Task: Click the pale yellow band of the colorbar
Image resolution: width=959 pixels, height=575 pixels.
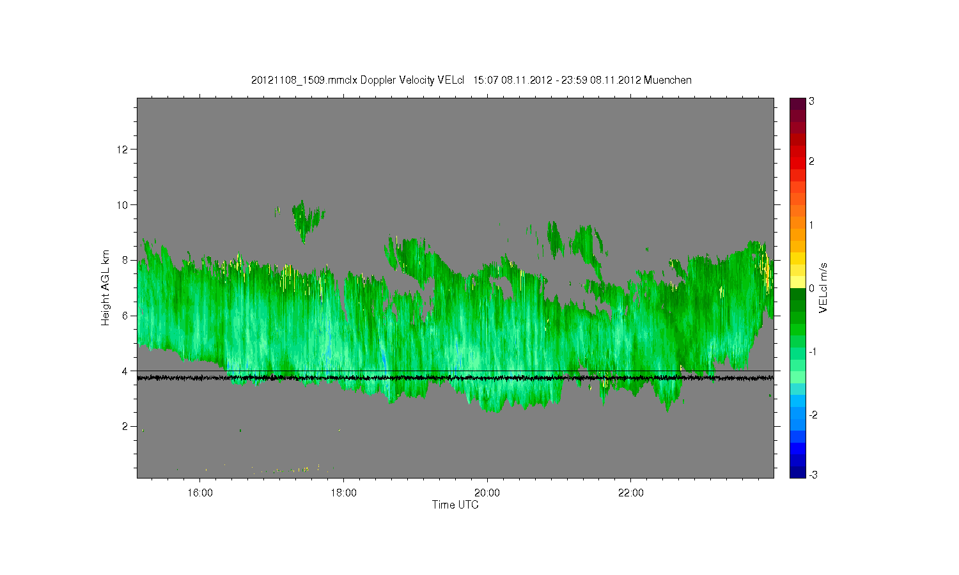Action: tap(797, 282)
